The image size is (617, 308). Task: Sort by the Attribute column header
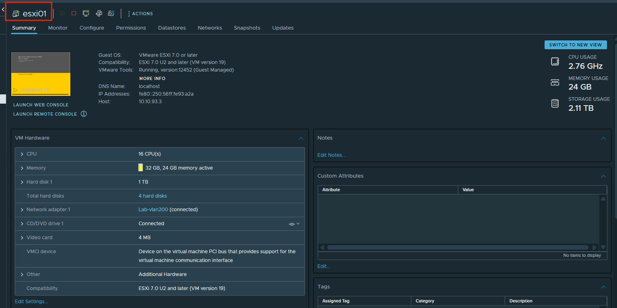click(x=388, y=190)
